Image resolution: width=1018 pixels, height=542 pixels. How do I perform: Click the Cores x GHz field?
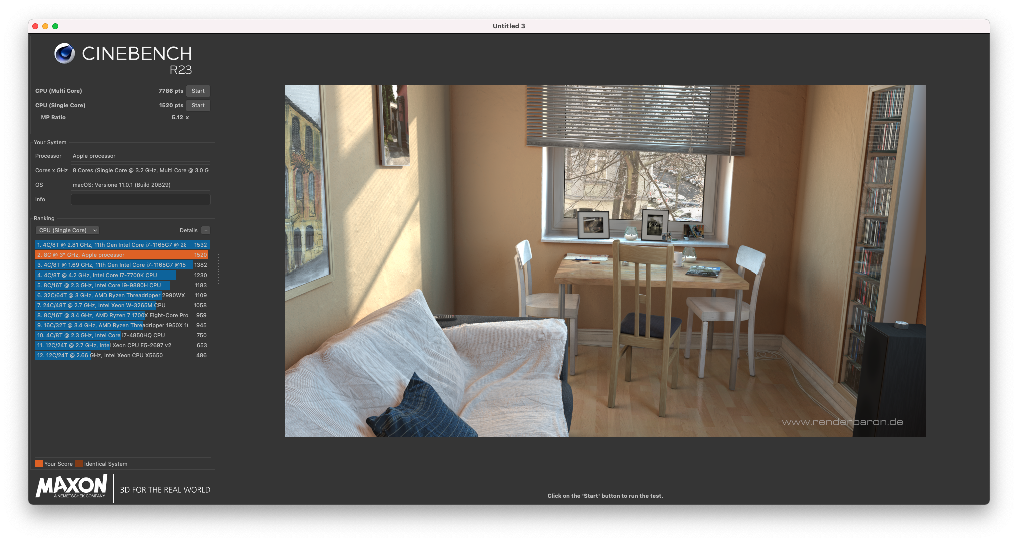[x=140, y=170]
